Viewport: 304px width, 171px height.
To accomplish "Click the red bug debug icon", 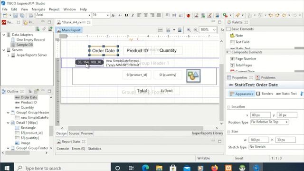I will (188, 15).
